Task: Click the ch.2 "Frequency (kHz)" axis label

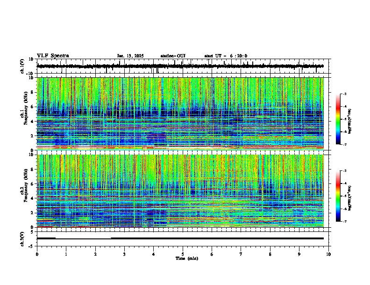Action: tap(26, 185)
